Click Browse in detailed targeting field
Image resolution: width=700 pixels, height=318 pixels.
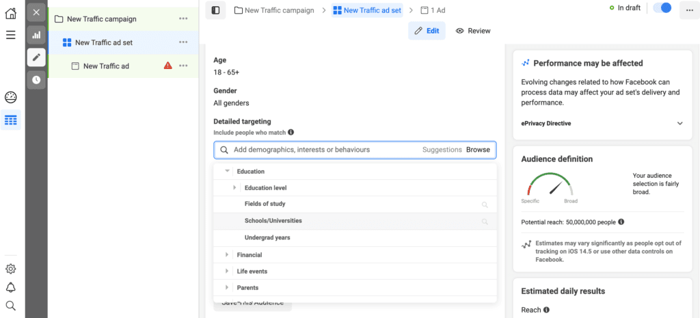[478, 150]
